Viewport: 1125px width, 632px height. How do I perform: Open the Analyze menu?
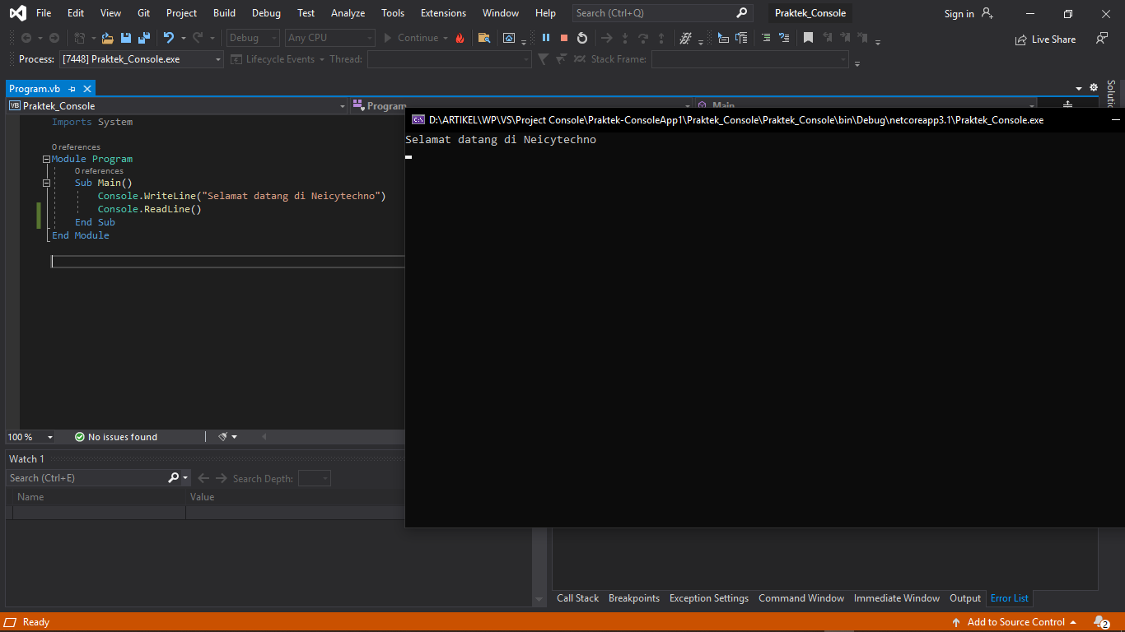[x=348, y=13]
